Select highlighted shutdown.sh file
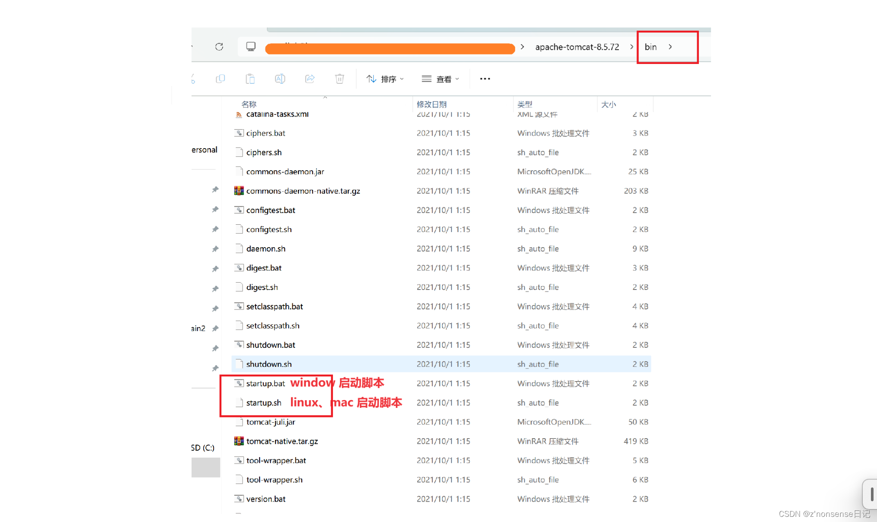Screen dimensions: 877x522 click(441, 364)
